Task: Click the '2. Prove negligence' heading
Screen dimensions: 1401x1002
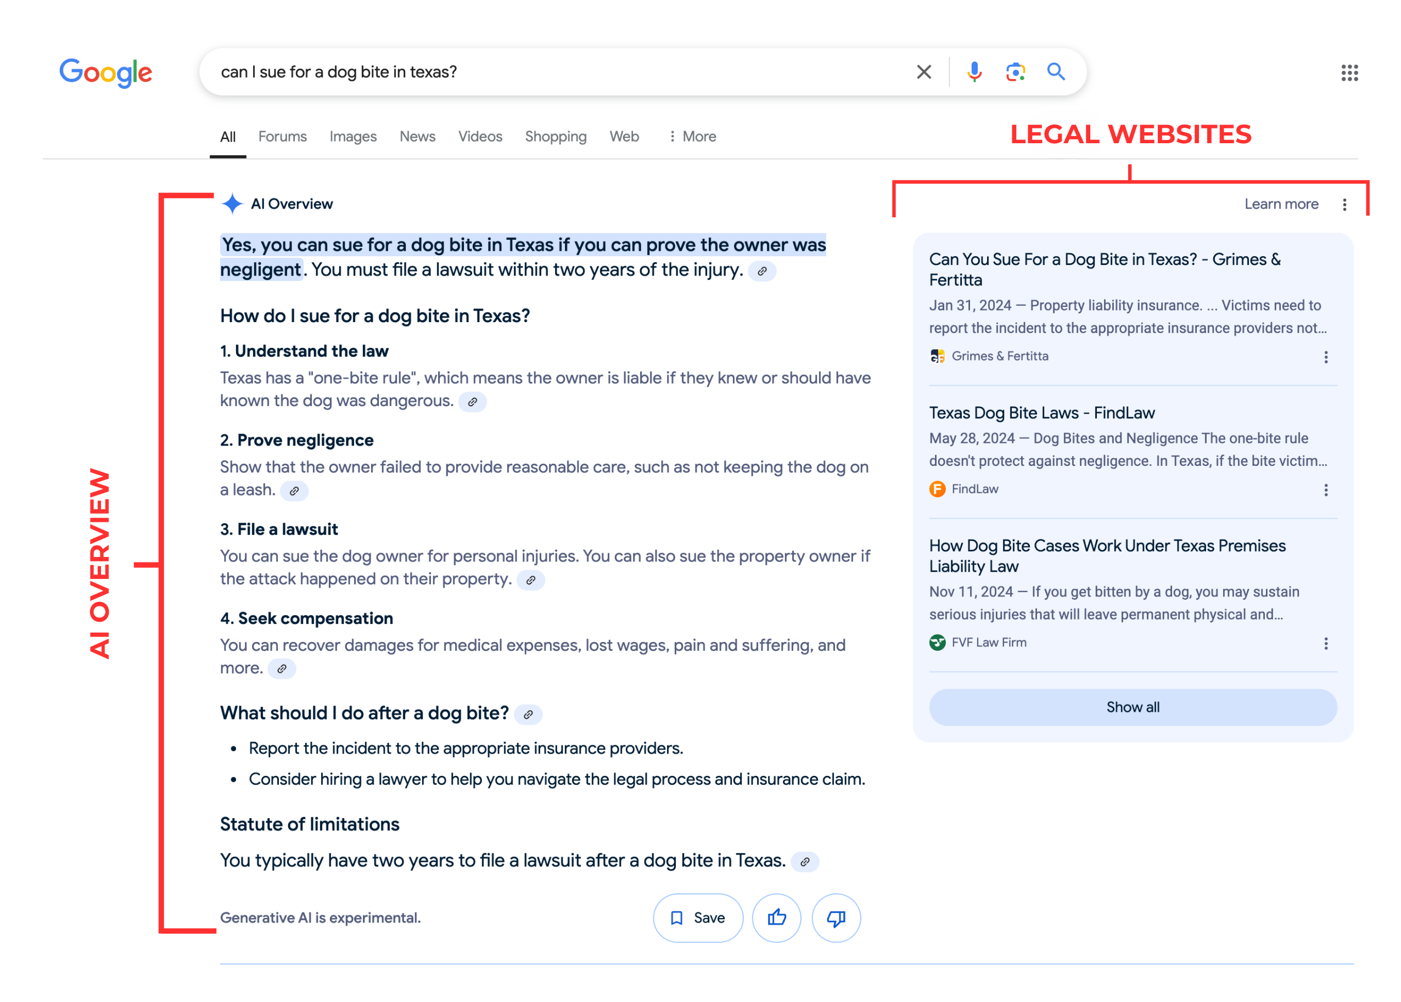Action: (x=297, y=440)
